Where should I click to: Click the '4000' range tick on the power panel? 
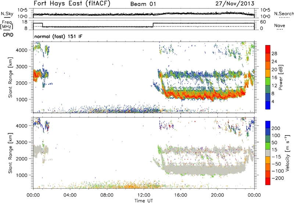pos(22,50)
